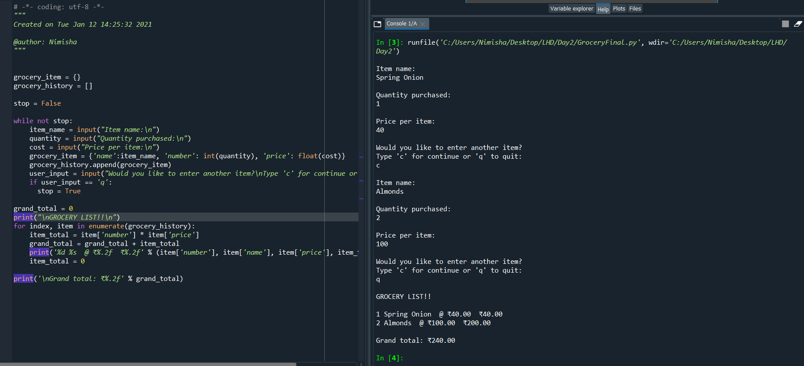804x366 pixels.
Task: Click the '1 Spring Onion @ ₹40.00' output row
Action: coord(439,314)
